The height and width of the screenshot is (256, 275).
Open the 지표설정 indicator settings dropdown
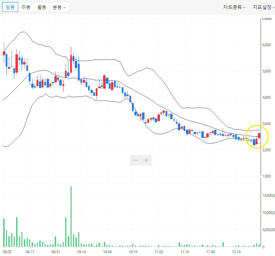pos(264,7)
